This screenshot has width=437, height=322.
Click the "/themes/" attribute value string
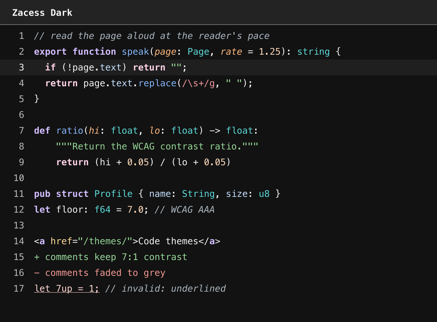tap(105, 241)
